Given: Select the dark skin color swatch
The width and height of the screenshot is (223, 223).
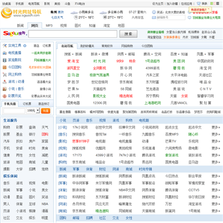Looking at the screenshot, I should click(x=218, y=4).
